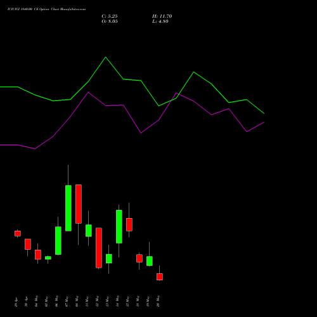Screen dimensions: 317x317
Task: Select the 20 May date label
Action: pos(158,301)
